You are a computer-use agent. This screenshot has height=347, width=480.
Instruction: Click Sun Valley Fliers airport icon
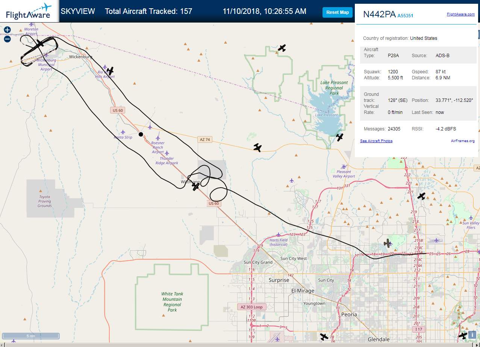click(471, 218)
